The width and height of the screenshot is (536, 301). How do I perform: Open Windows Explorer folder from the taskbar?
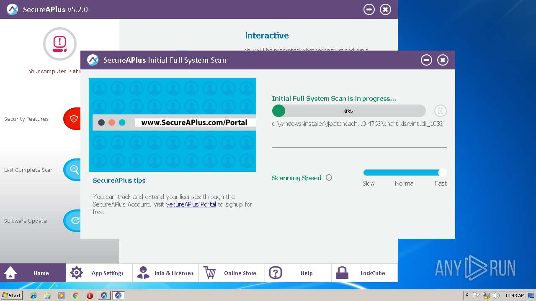(x=47, y=295)
